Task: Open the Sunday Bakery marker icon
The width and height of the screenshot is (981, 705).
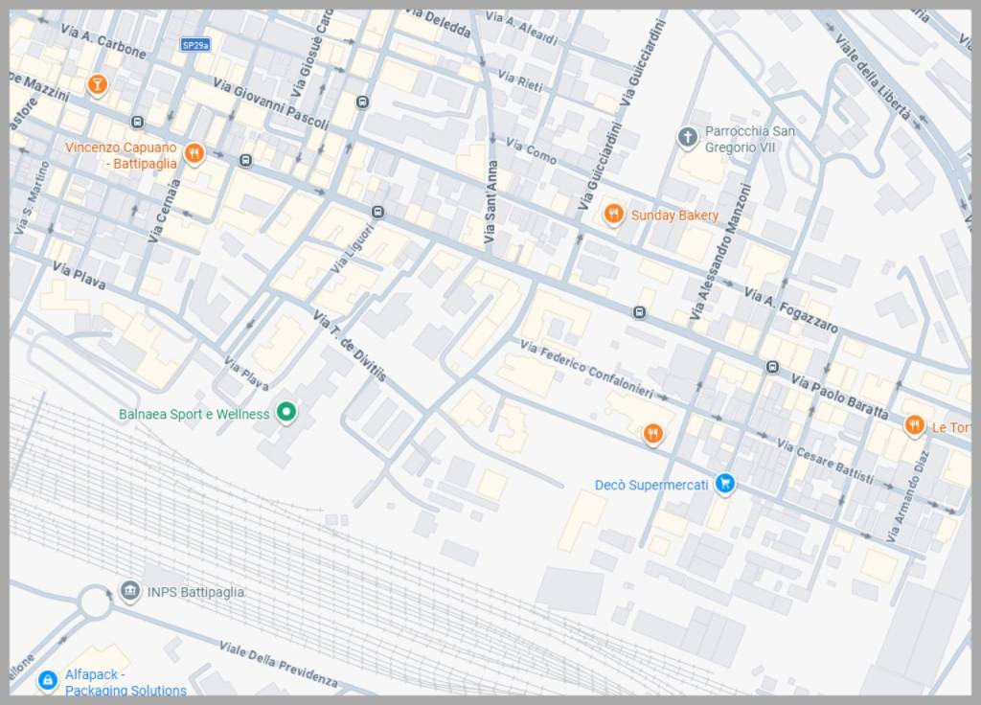Action: coord(614,215)
